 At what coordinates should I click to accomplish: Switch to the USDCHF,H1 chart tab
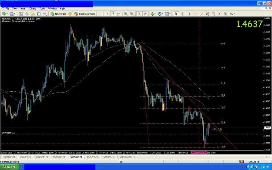[x=42, y=157]
